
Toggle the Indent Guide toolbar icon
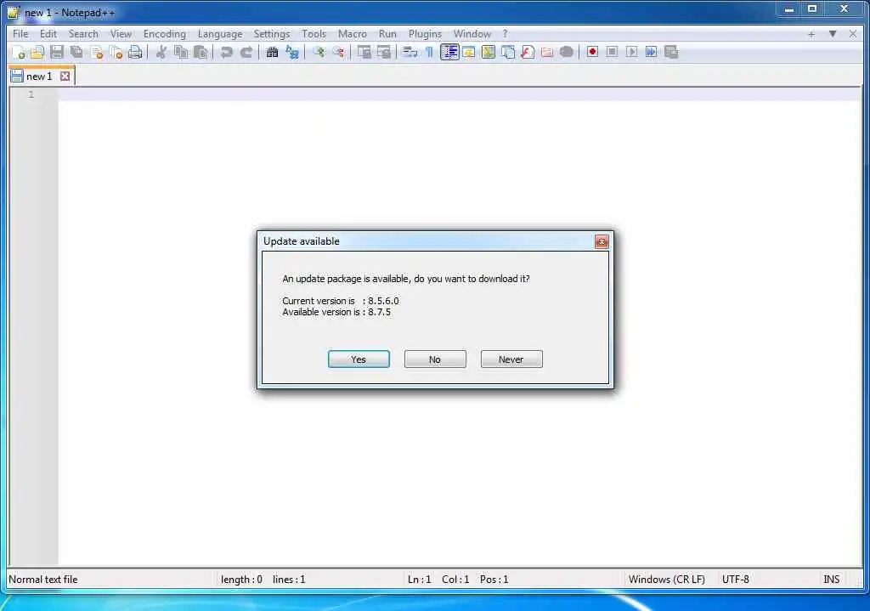tap(449, 52)
